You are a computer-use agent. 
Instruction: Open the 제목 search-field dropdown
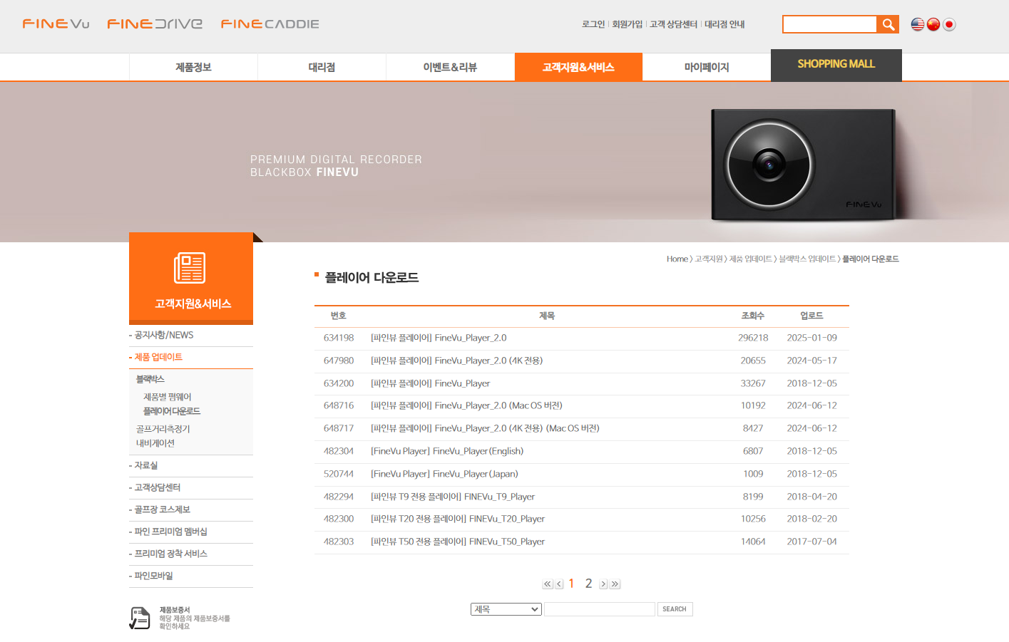[506, 609]
